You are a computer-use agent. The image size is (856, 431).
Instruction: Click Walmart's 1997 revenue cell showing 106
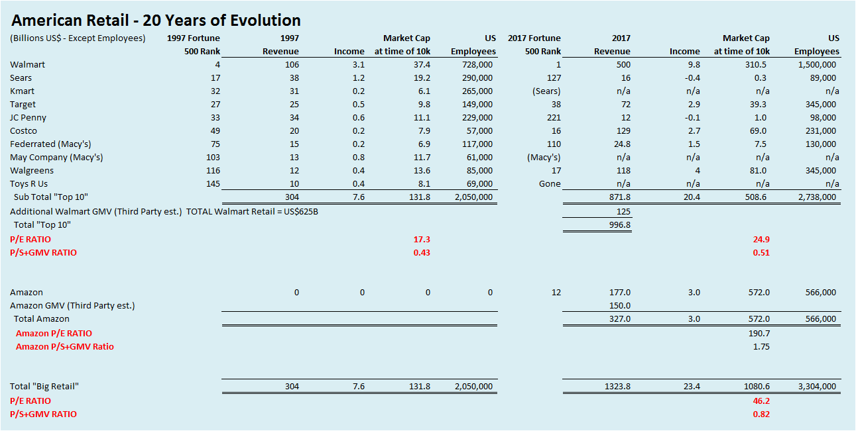pos(291,64)
